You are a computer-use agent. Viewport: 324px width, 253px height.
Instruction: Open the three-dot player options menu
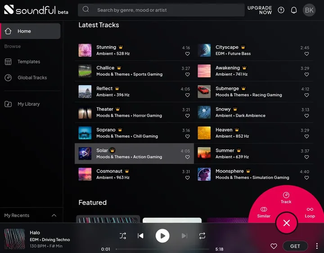click(317, 246)
